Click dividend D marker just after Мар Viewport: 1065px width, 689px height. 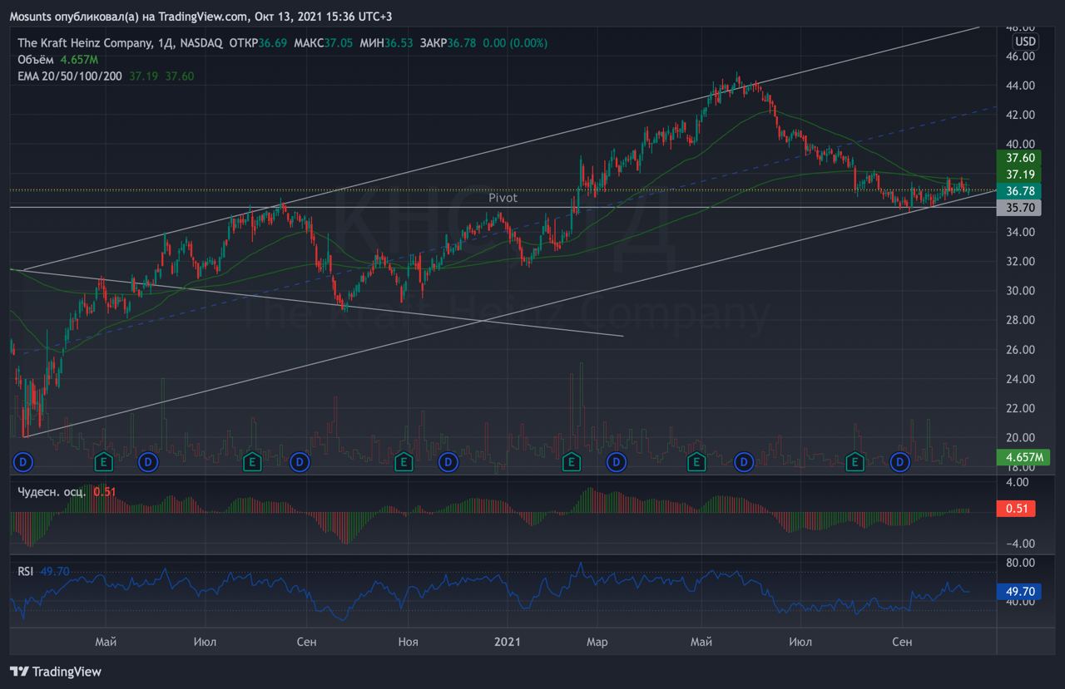(617, 461)
